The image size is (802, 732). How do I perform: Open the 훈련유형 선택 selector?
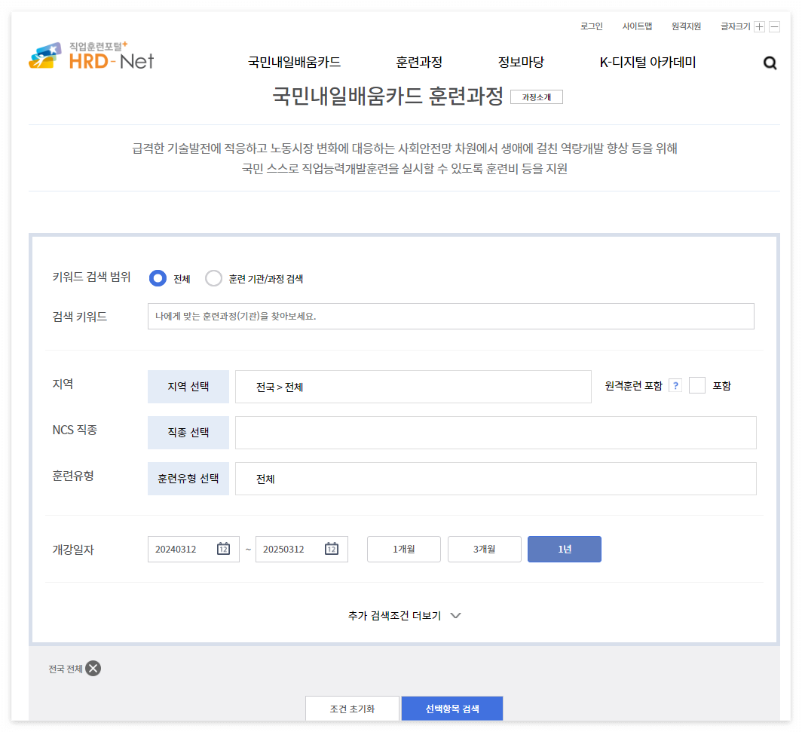pyautogui.click(x=188, y=478)
